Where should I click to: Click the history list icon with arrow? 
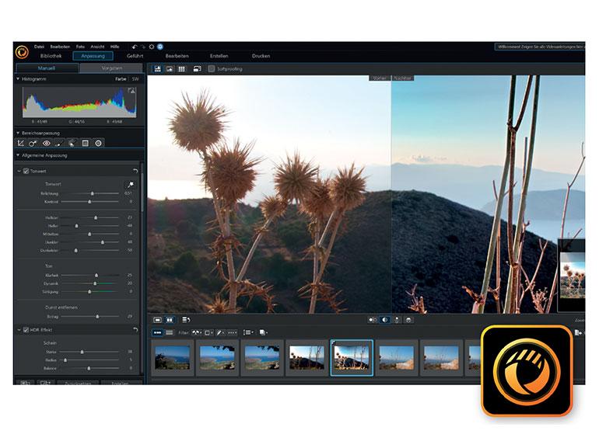(186, 320)
